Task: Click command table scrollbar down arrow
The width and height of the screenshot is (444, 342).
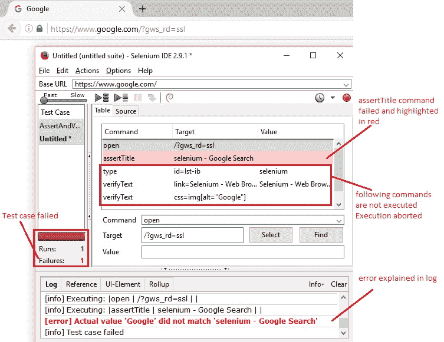Action: coord(338,205)
